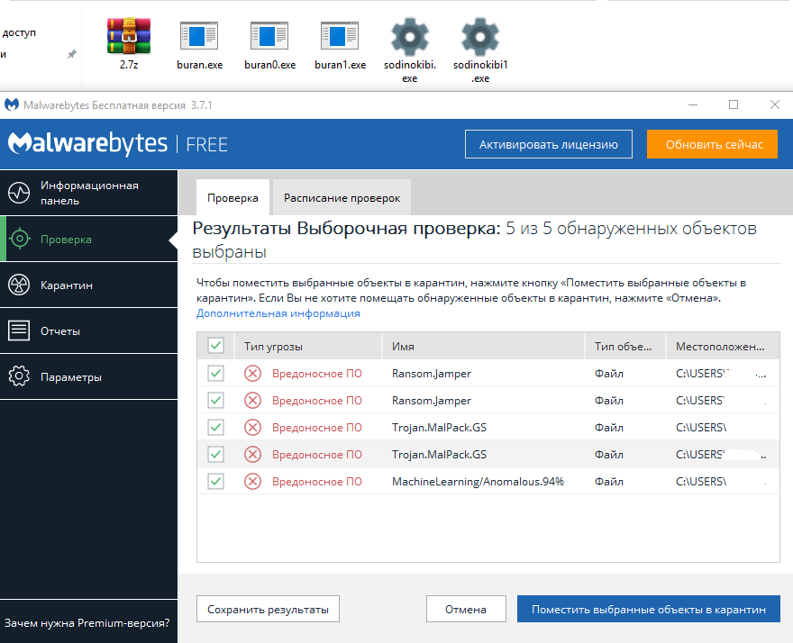Open the Отчеты sidebar section

point(88,331)
